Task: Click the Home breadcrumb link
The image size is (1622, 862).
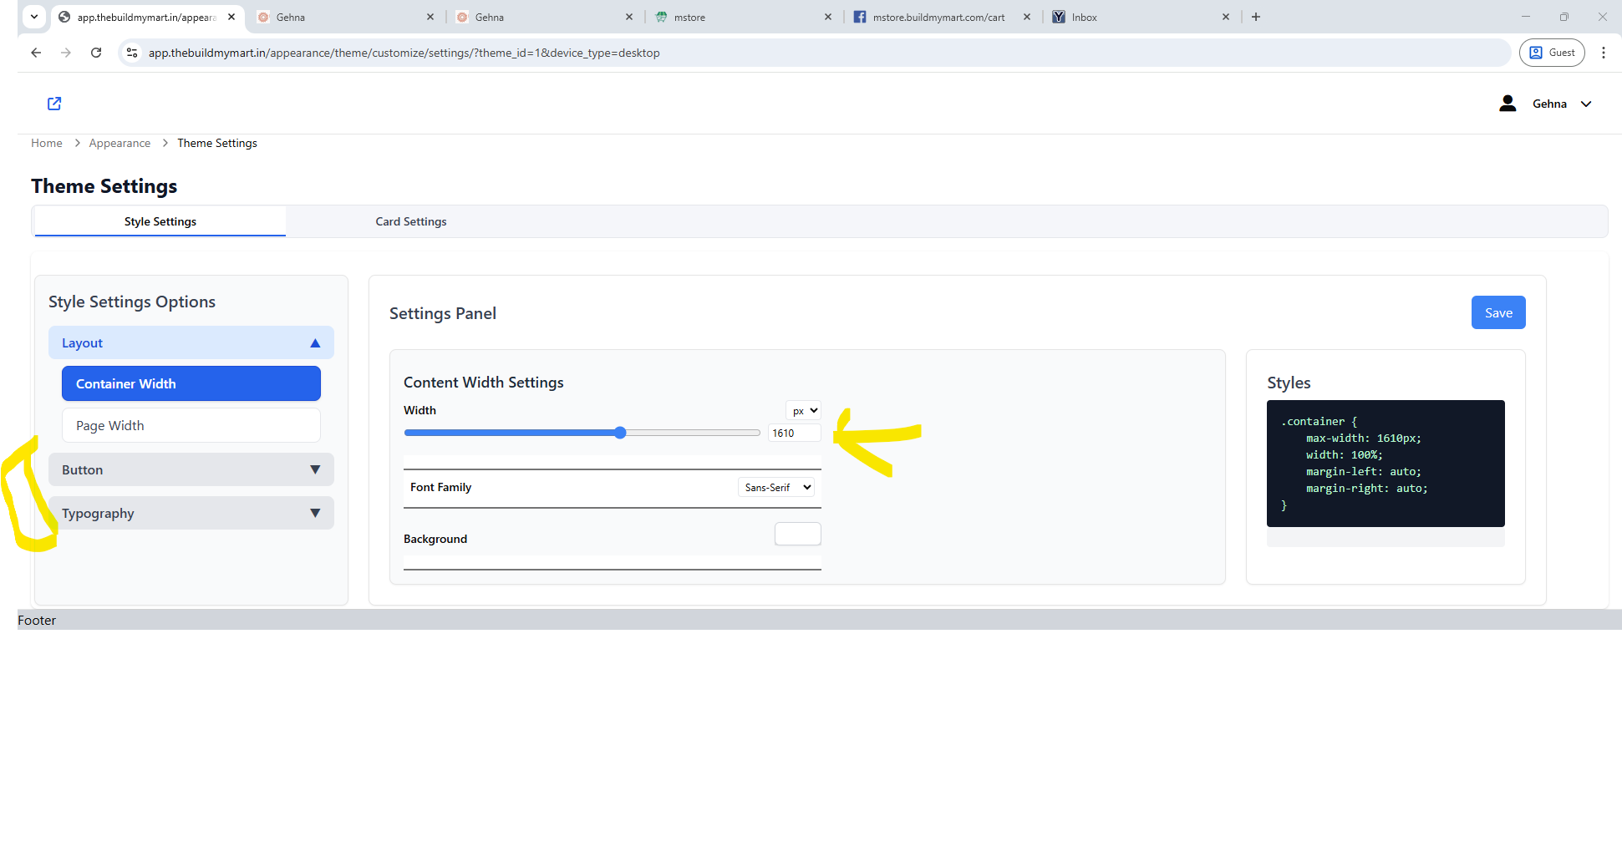Action: coord(47,144)
